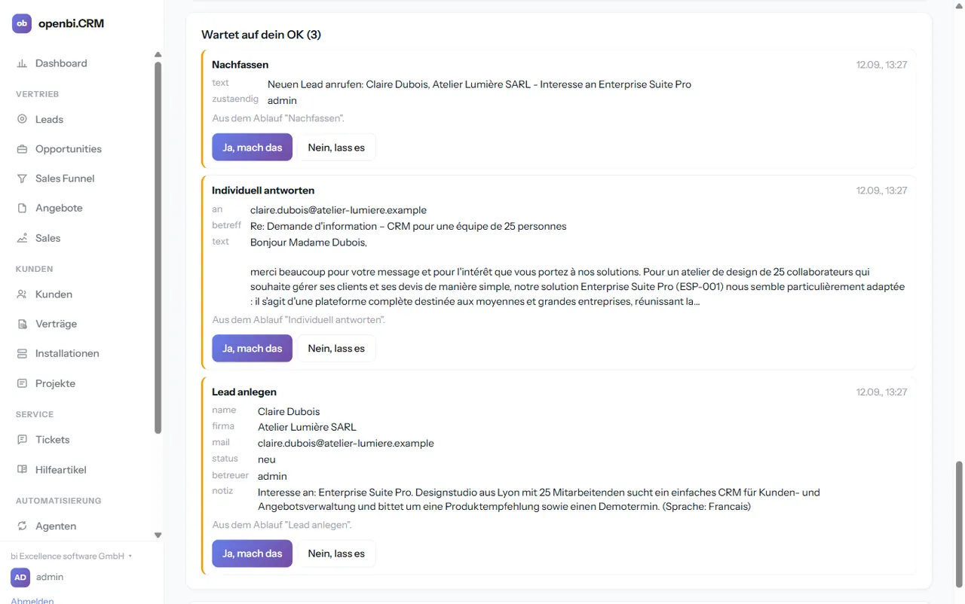Open the Hilfeartikel book icon
965x604 pixels.
tap(22, 470)
